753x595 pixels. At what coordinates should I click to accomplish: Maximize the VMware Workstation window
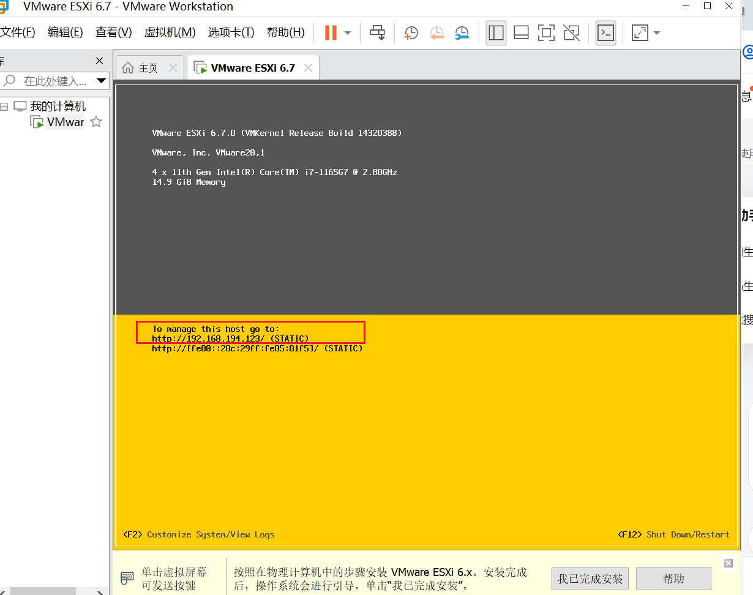[x=708, y=6]
